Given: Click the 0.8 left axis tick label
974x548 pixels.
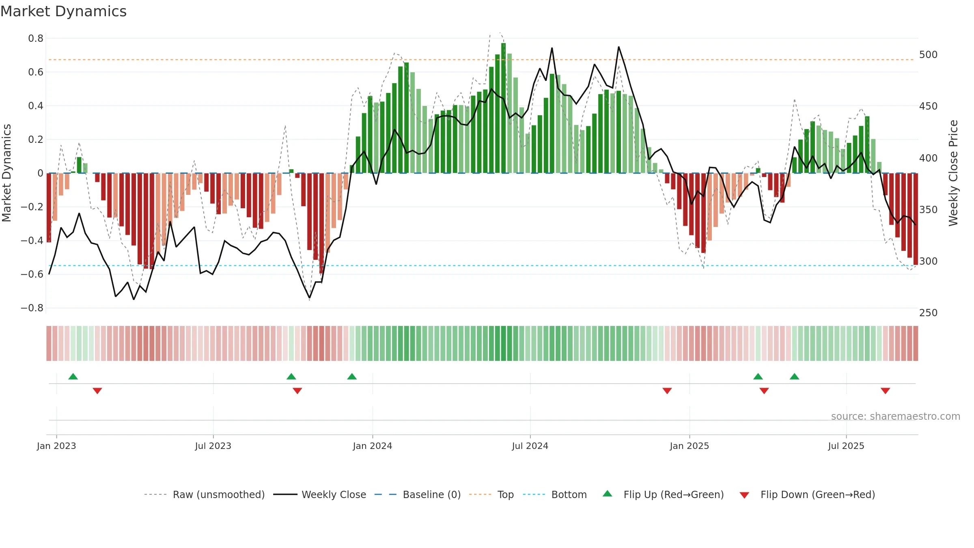Looking at the screenshot, I should coord(36,39).
